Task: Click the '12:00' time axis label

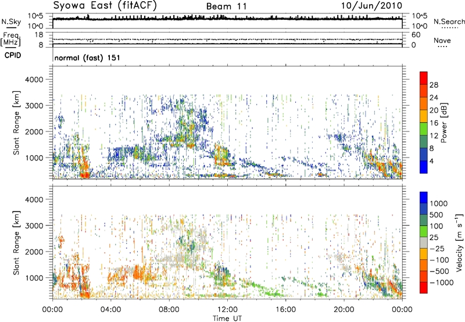Action: pos(227,310)
